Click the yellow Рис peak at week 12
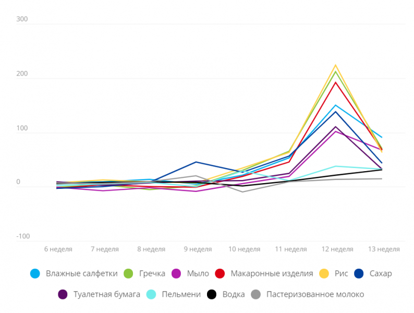The height and width of the screenshot is (313, 414). click(x=336, y=65)
